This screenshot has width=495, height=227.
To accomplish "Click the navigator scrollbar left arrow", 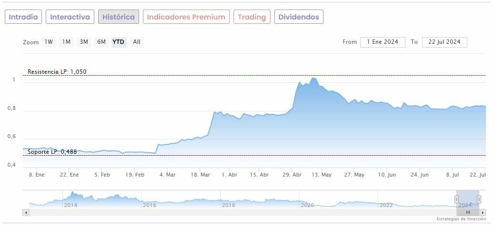I will [x=26, y=212].
